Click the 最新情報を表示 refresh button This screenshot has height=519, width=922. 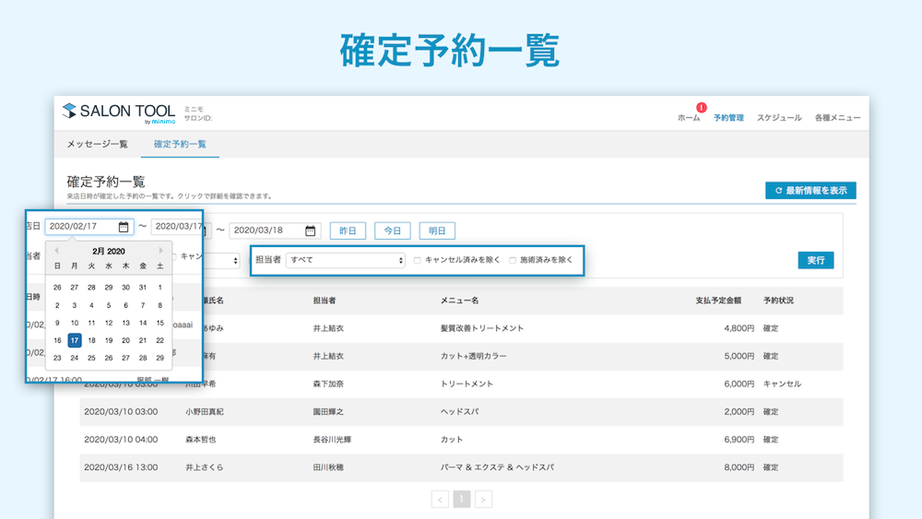point(810,191)
